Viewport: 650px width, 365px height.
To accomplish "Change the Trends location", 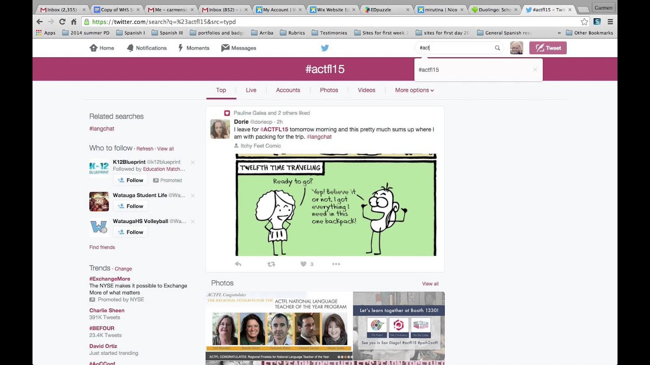I will coord(123,269).
